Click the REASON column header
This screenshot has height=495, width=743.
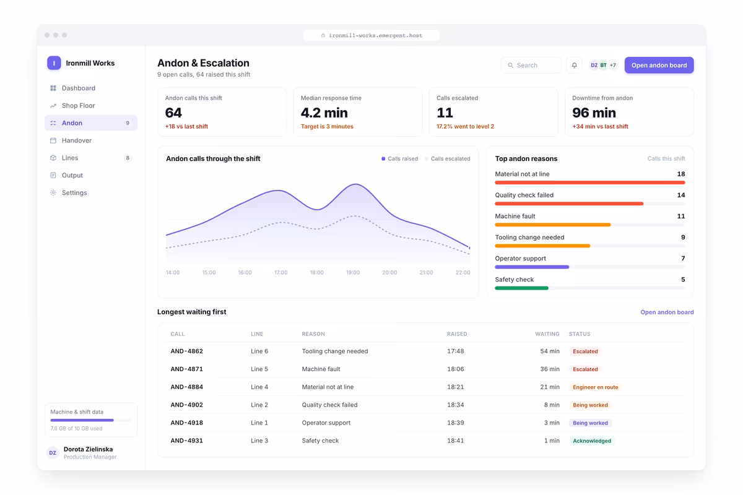coord(313,334)
